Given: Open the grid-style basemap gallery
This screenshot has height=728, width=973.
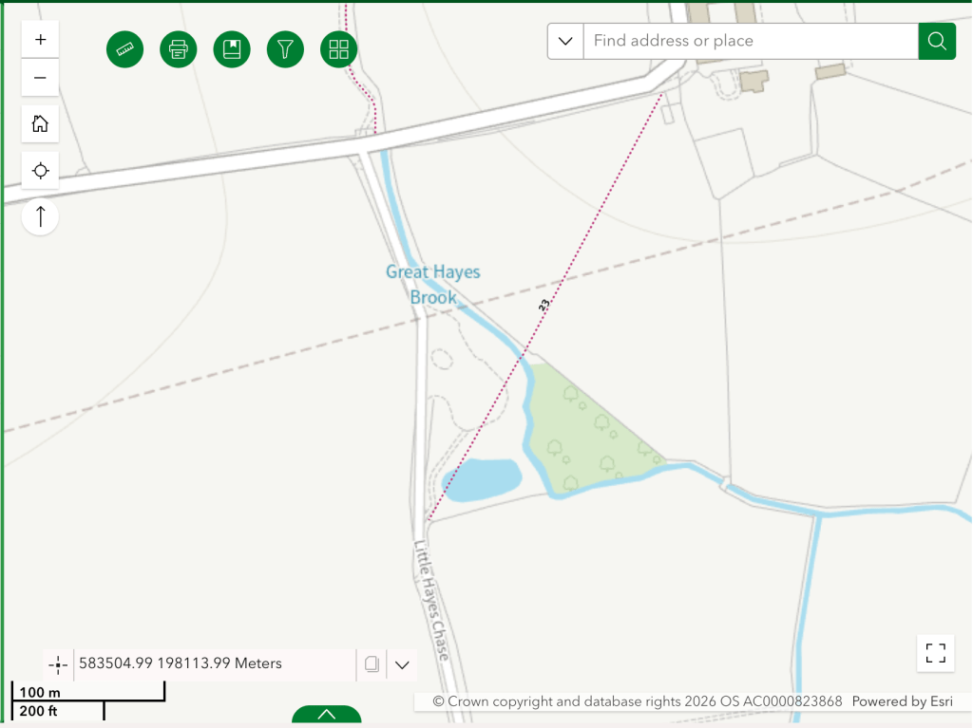Looking at the screenshot, I should [x=339, y=49].
